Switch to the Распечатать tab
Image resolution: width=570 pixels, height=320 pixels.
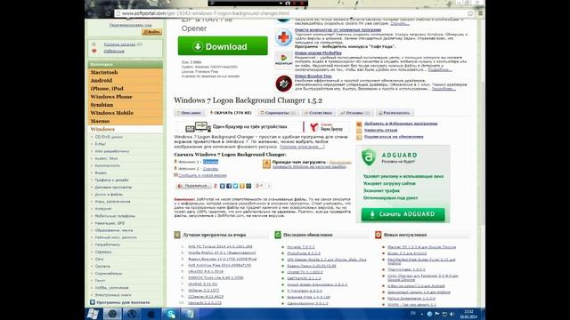(395, 113)
